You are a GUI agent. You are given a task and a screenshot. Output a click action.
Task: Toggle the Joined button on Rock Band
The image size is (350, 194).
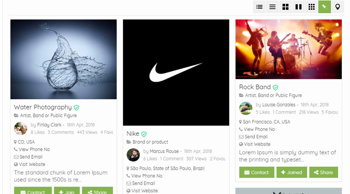coord(291,172)
